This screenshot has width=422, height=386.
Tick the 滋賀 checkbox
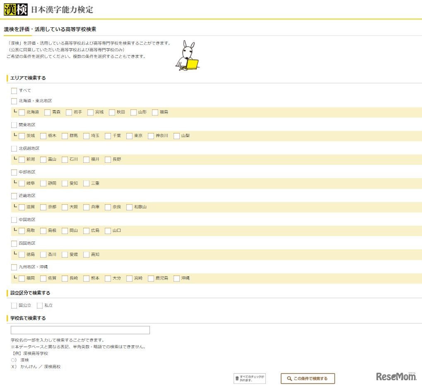click(x=22, y=207)
